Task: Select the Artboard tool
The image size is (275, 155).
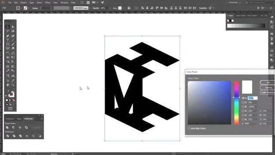Action: pyautogui.click(x=8, y=81)
